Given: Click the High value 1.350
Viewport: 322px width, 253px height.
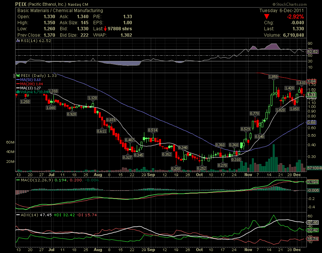Looking at the screenshot, I should (49, 23).
